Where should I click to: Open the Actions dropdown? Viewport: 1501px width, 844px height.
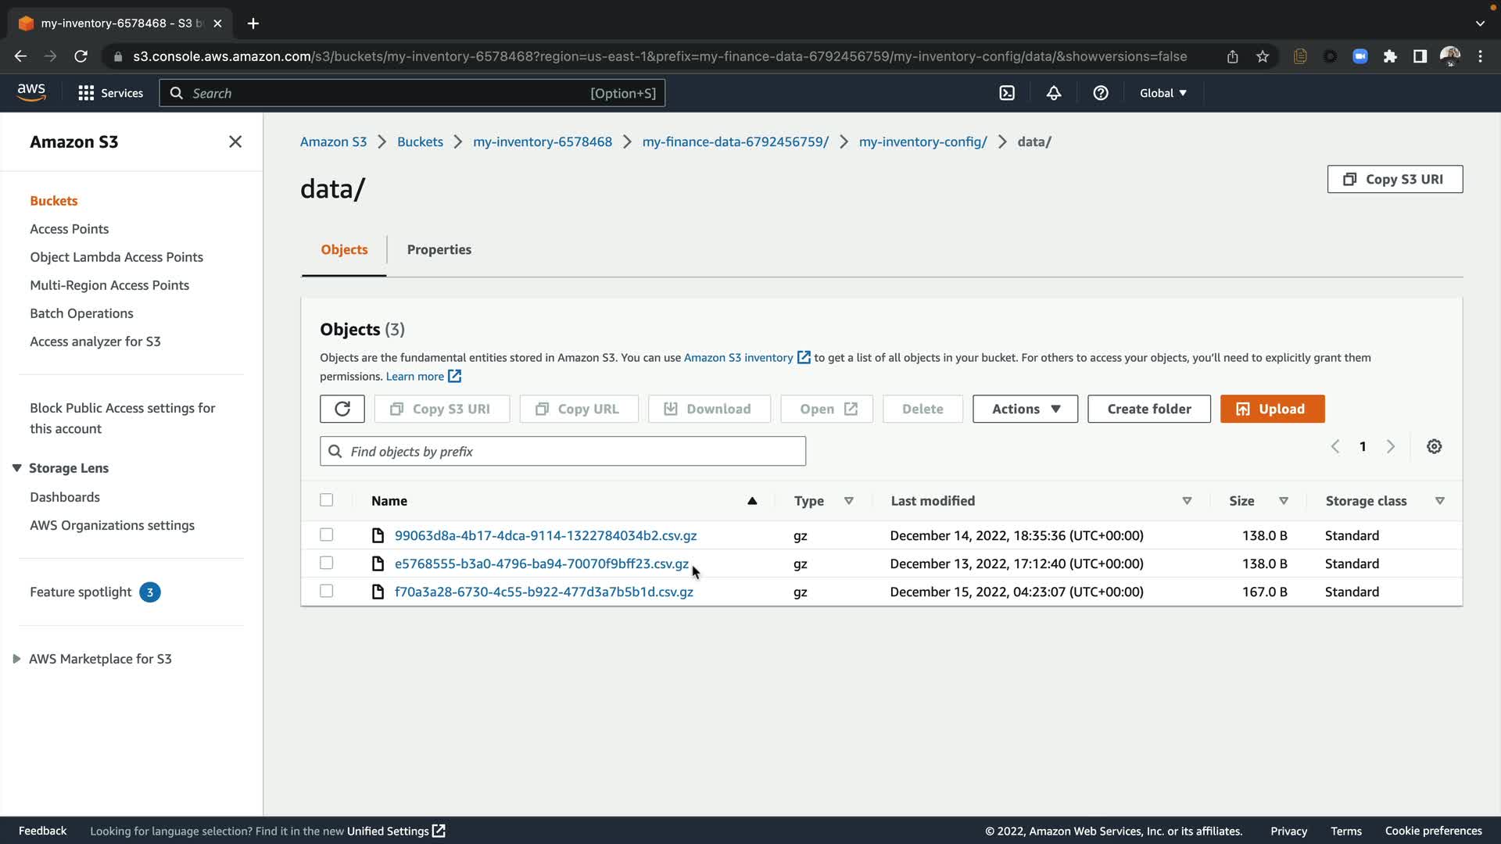coord(1025,409)
